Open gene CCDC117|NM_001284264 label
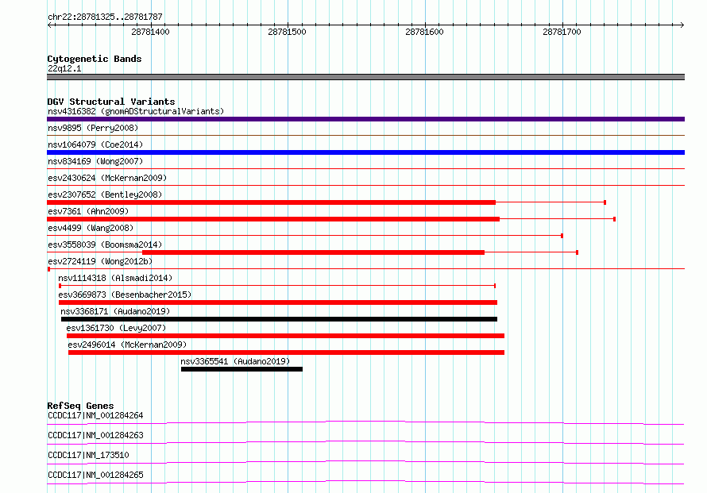 95,415
